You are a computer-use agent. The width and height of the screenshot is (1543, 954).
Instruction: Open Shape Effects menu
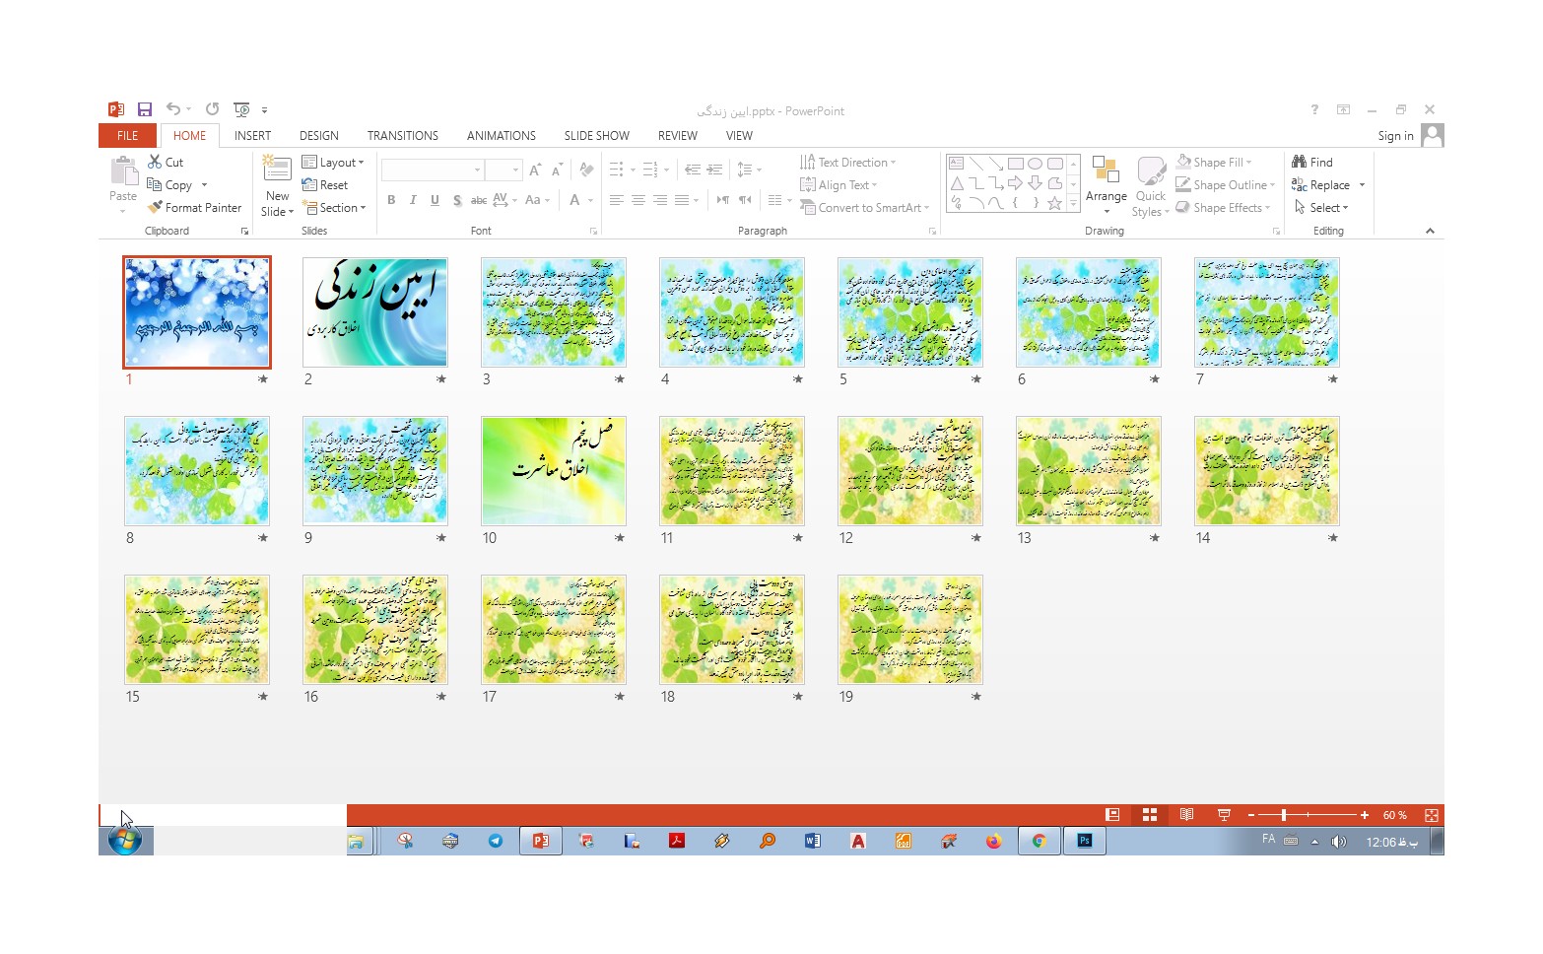click(1223, 207)
